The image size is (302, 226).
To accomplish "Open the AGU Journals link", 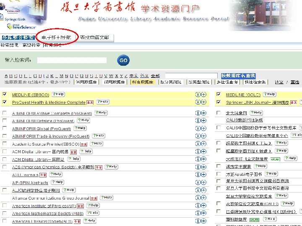I will 25,175.
